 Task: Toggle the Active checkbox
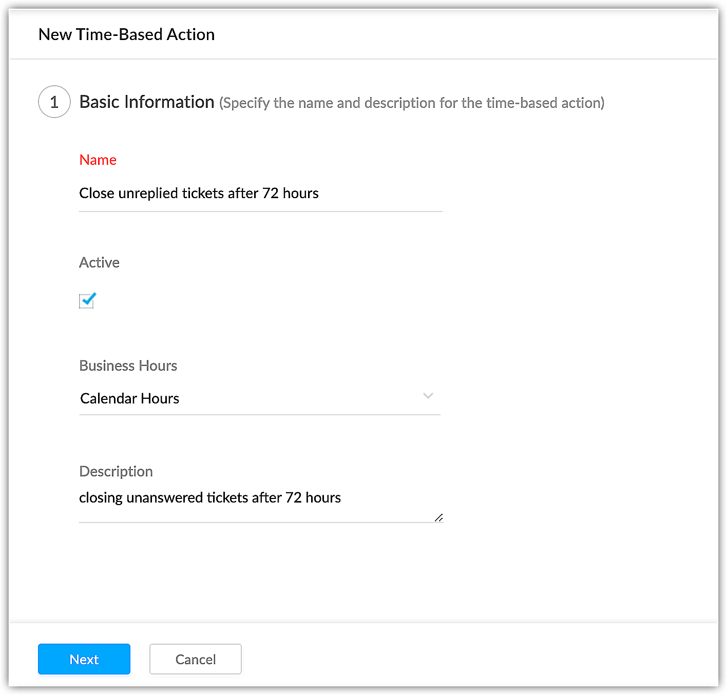click(87, 301)
